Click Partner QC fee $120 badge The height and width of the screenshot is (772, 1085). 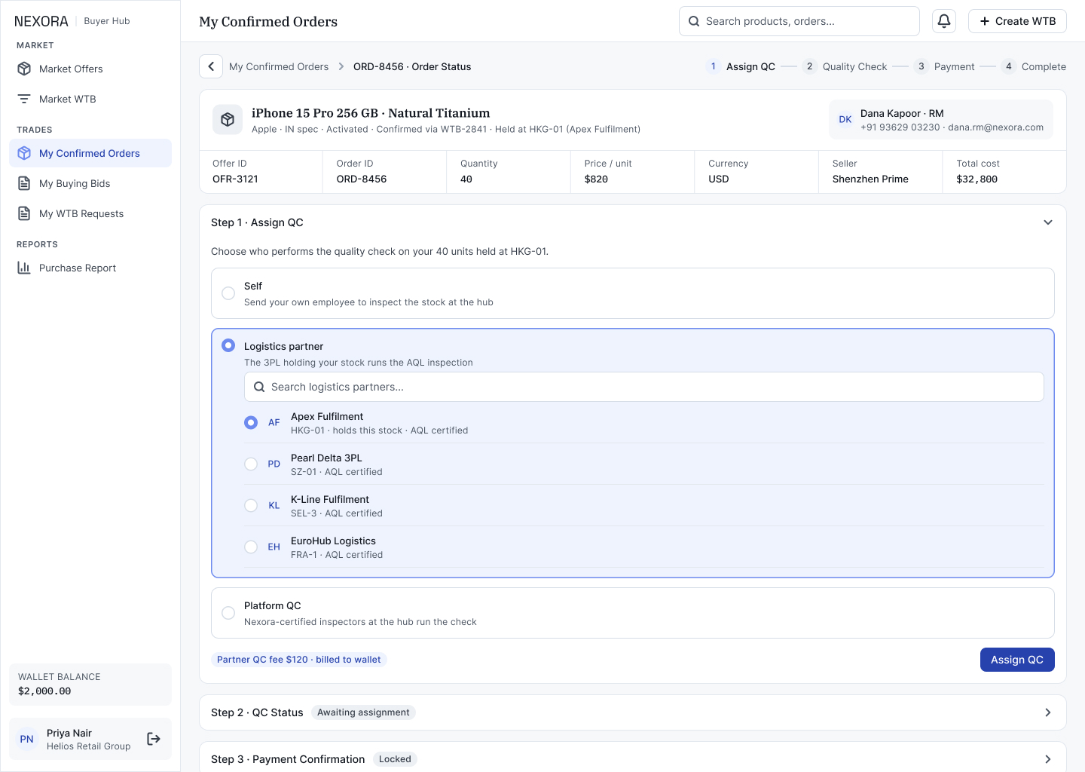pos(299,660)
